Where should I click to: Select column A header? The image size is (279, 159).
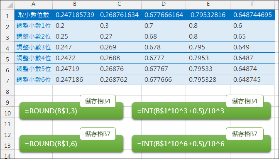point(34,5)
